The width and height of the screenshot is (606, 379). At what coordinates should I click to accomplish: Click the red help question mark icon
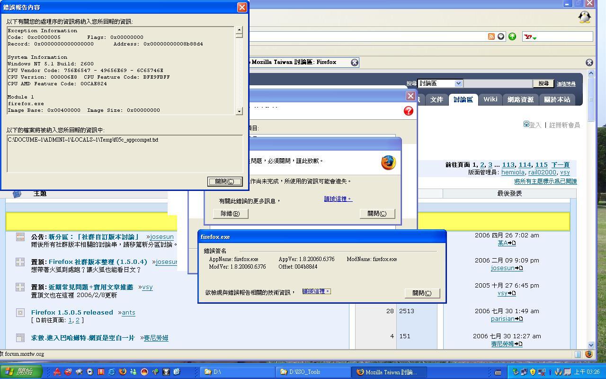[408, 111]
